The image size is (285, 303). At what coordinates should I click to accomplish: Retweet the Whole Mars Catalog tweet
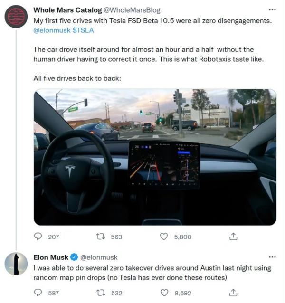pos(100,236)
